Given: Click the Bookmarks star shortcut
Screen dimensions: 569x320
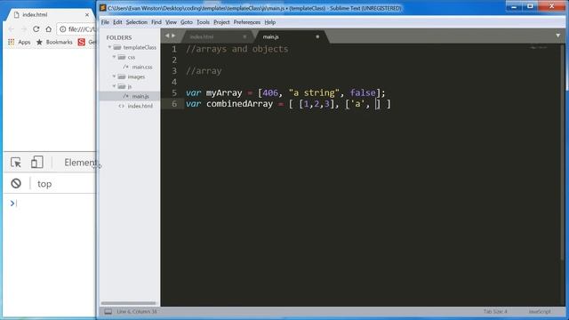Looking at the screenshot, I should pyautogui.click(x=54, y=42).
